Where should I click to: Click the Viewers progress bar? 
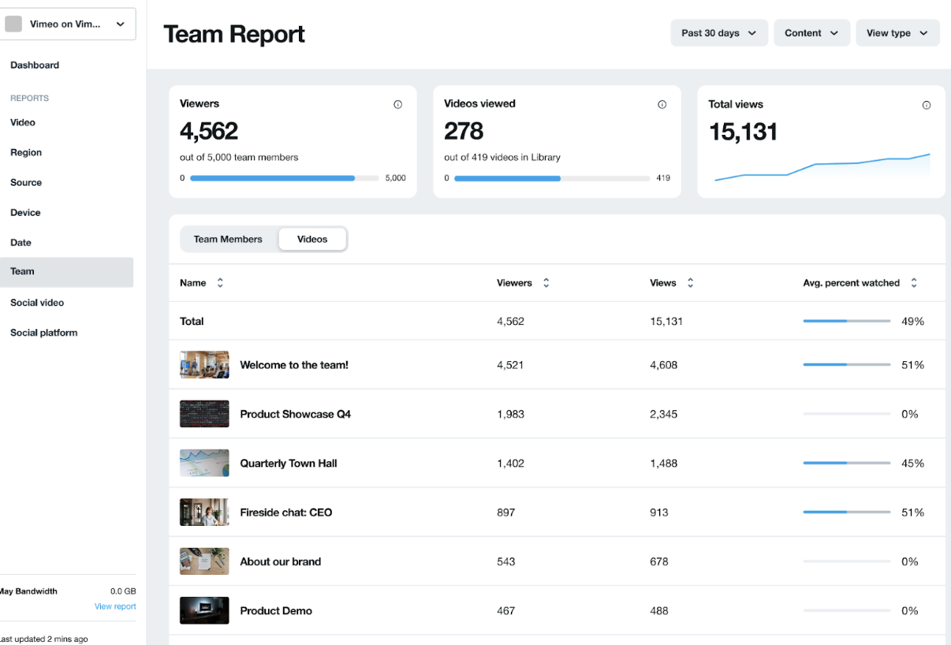[284, 178]
